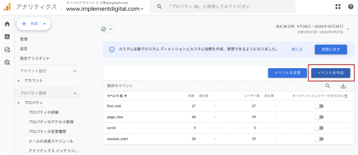Open 管理 in the left menu
The width and height of the screenshot is (358, 155).
click(x=24, y=39)
